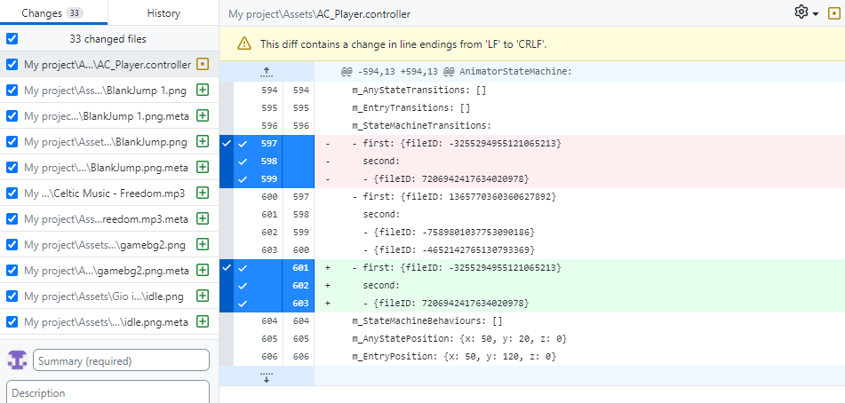Click modified icon beside AC_Player.controller
The height and width of the screenshot is (403, 845).
click(202, 65)
